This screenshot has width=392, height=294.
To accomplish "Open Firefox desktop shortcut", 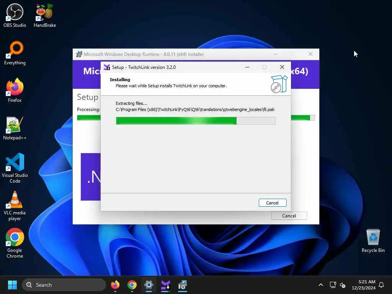I will click(15, 90).
